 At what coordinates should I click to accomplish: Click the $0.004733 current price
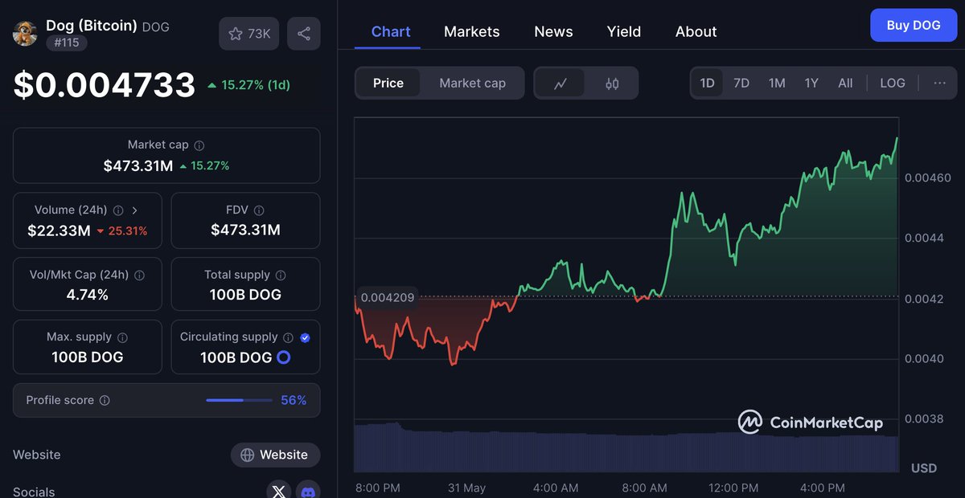point(105,84)
